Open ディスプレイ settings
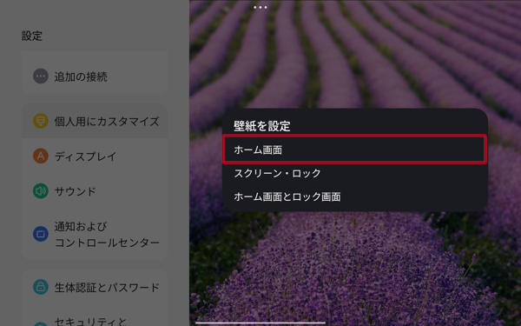Screen dimensions: 521x326 click(95, 156)
